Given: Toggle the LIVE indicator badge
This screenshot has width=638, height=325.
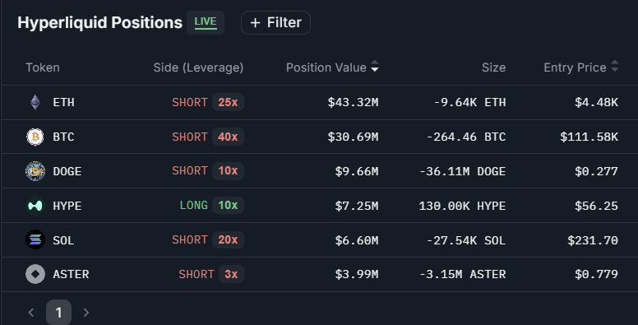Looking at the screenshot, I should click(x=206, y=22).
